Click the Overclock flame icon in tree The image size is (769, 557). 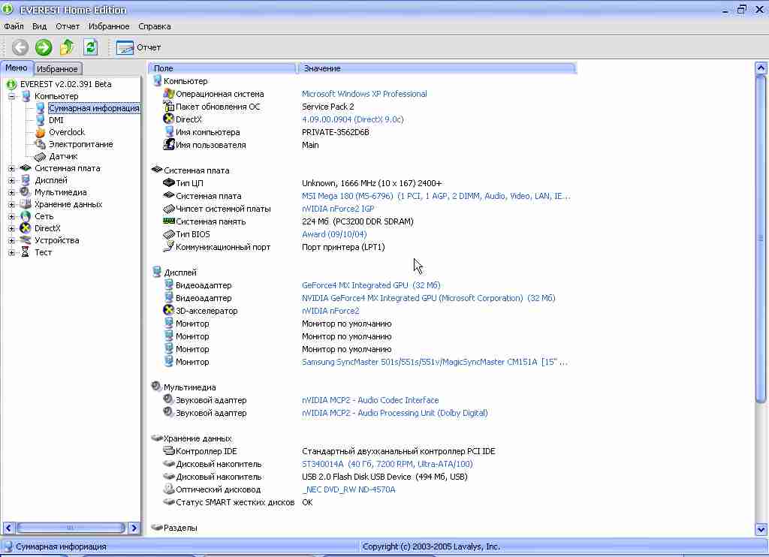[41, 132]
